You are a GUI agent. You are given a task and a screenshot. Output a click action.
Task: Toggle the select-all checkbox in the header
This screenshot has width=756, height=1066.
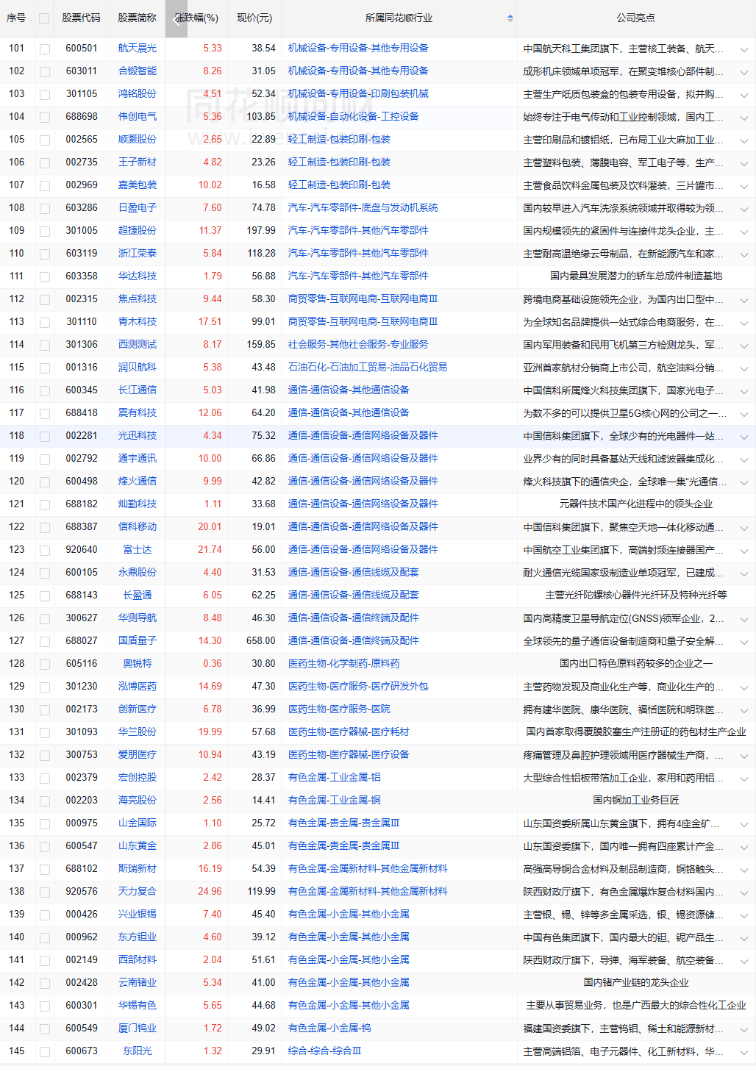coord(44,18)
